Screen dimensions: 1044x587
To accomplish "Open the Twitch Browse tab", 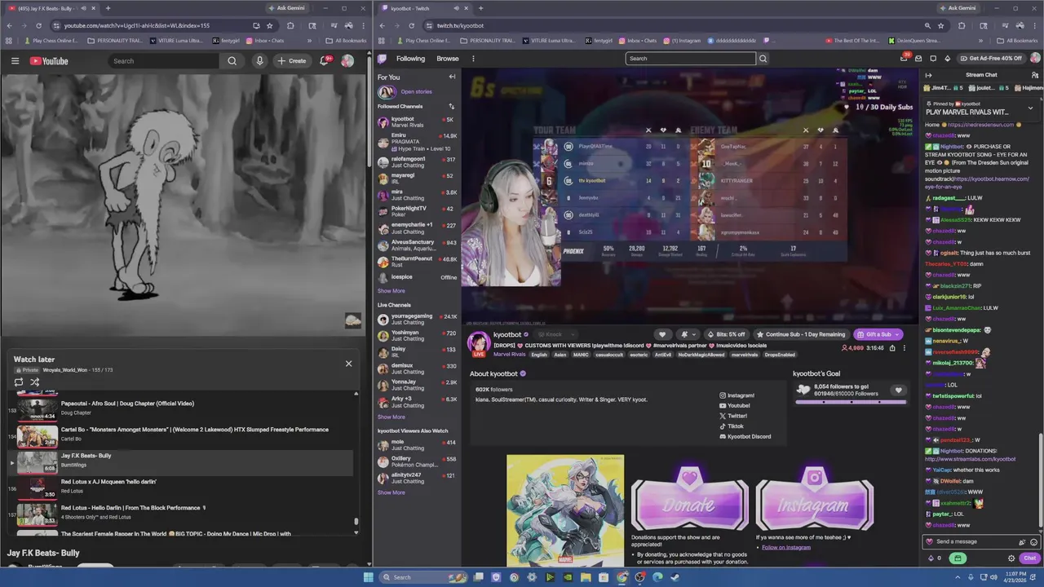I will point(447,59).
